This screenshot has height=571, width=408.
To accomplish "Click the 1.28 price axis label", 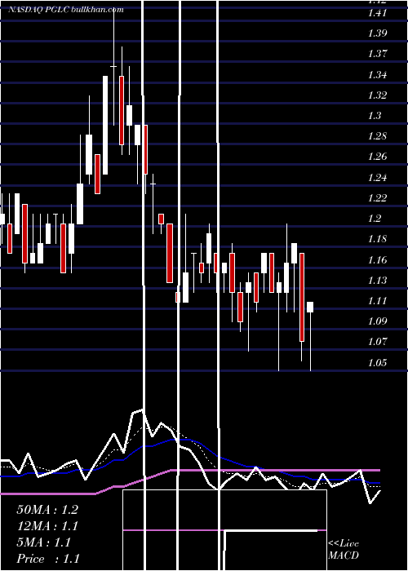I will coord(377,136).
